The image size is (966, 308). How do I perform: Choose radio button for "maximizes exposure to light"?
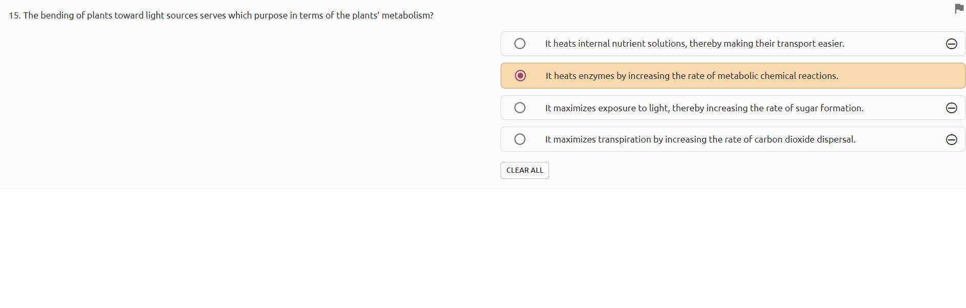(520, 108)
